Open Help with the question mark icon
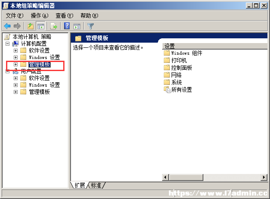The image size is (270, 199). tap(67, 26)
